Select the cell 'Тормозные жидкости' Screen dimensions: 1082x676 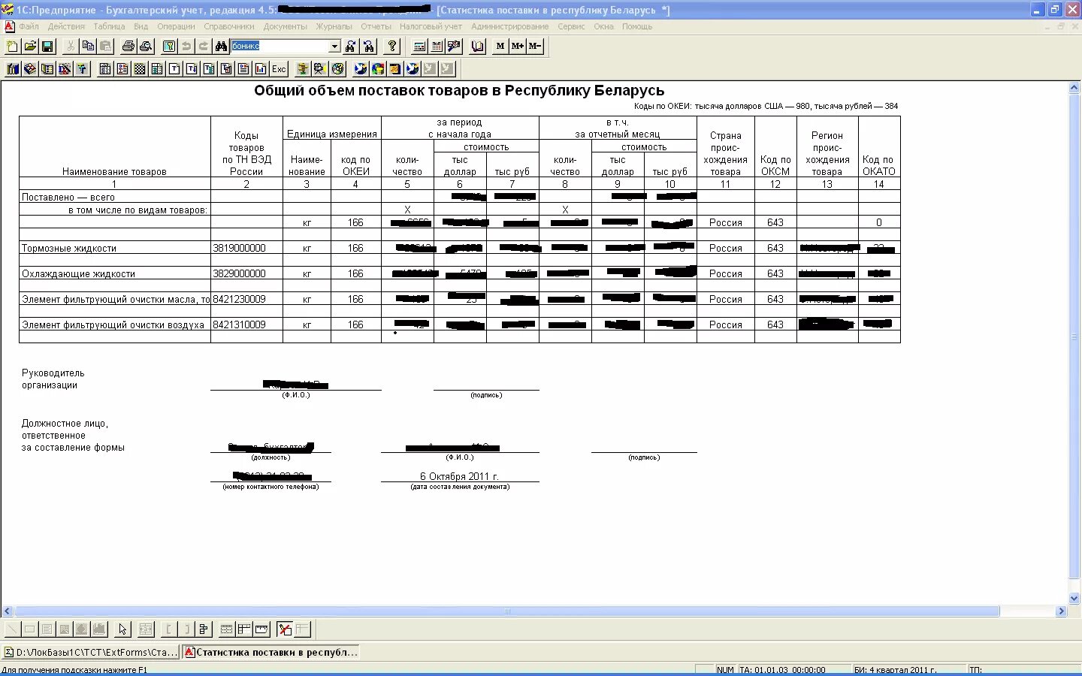pyautogui.click(x=115, y=248)
